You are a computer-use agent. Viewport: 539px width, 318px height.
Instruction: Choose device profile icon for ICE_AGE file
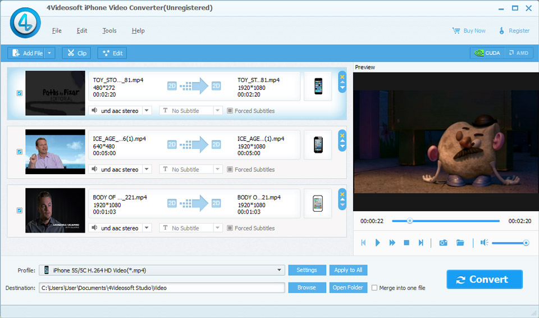[318, 144]
